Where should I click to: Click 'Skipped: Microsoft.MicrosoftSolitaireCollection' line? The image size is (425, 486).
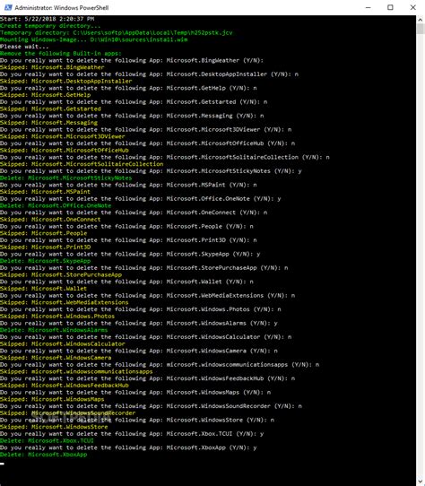point(82,164)
